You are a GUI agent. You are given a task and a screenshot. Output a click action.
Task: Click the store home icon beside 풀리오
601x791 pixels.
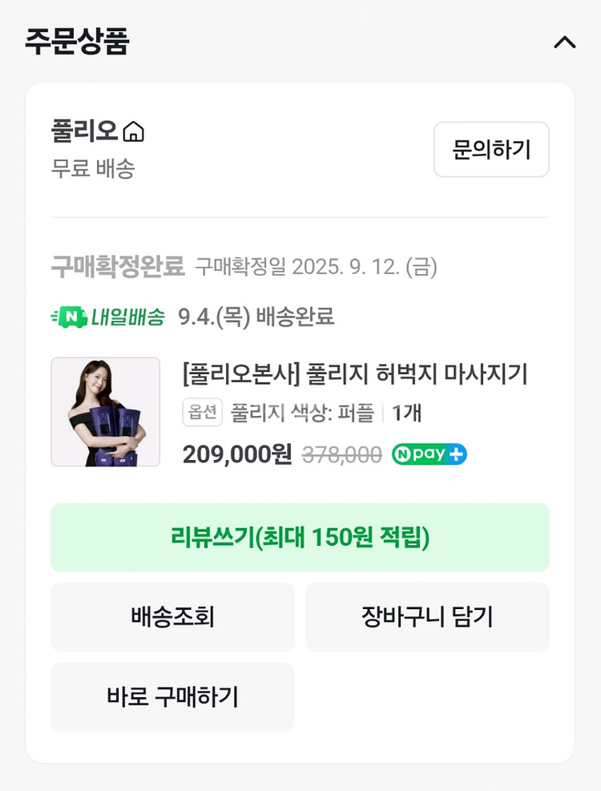134,131
